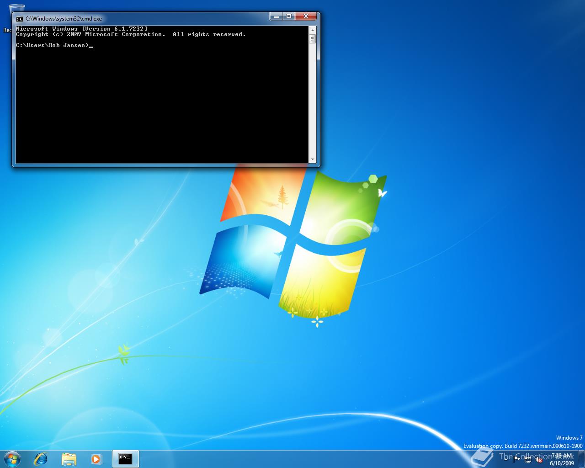Open the Action Center flag icon
This screenshot has height=468, width=585.
click(x=517, y=459)
